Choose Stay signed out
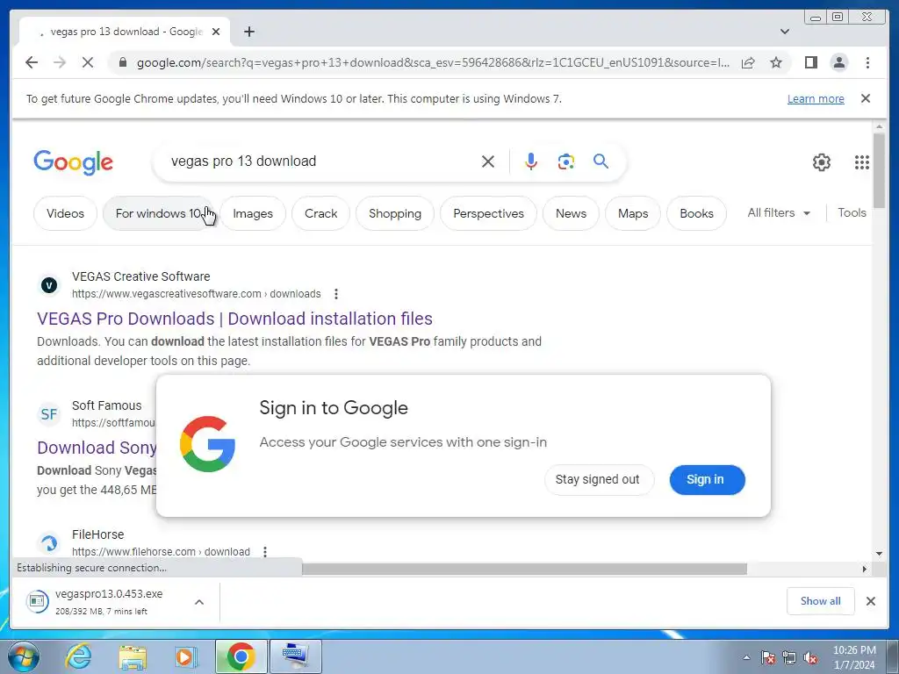The height and width of the screenshot is (674, 899). click(x=598, y=480)
